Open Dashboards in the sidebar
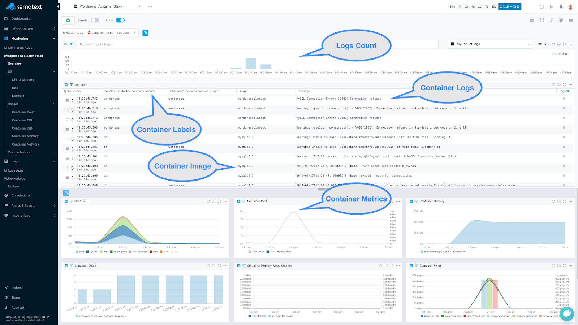 point(21,18)
